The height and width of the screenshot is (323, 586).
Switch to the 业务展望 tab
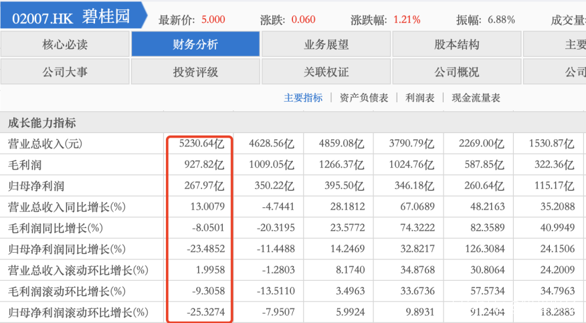click(326, 44)
